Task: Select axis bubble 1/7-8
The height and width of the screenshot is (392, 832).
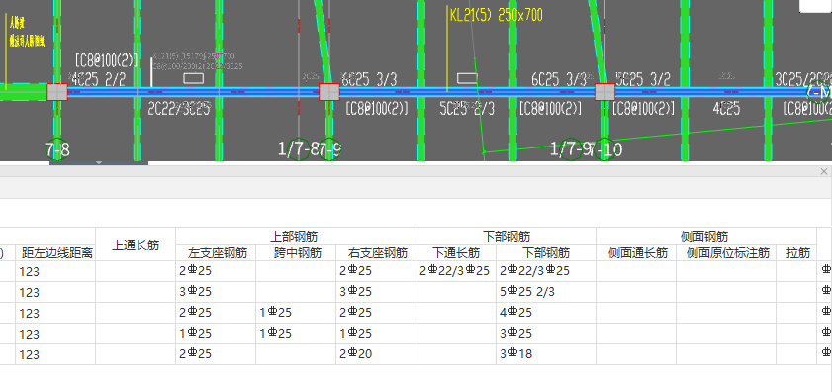Action: pyautogui.click(x=298, y=149)
